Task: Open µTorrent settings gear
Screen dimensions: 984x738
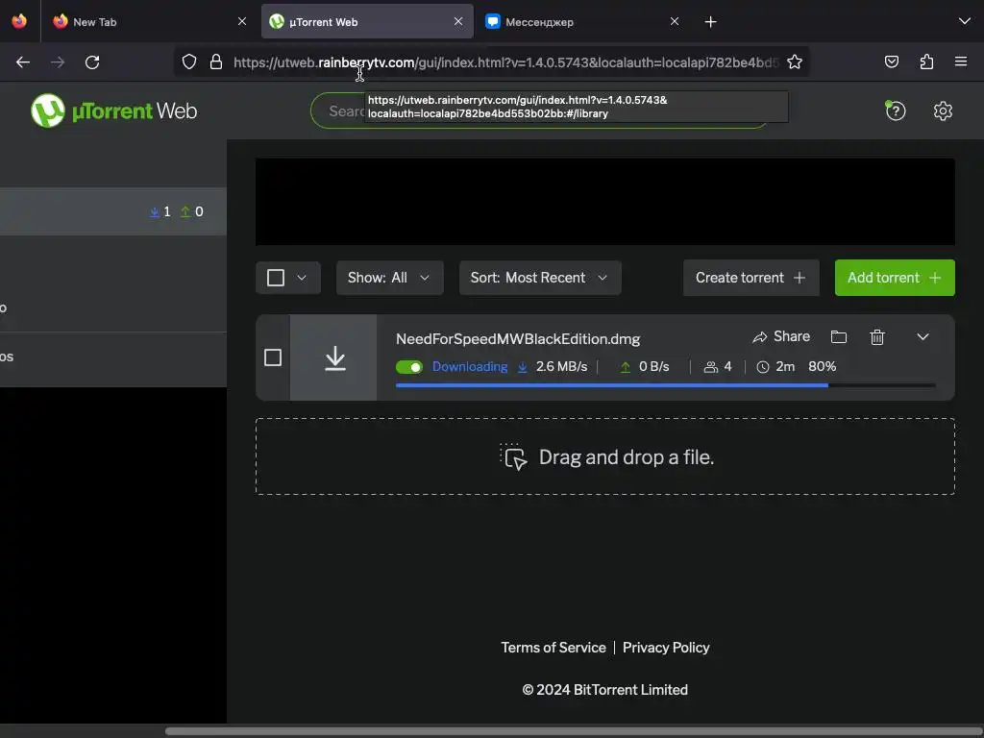Action: click(x=943, y=111)
